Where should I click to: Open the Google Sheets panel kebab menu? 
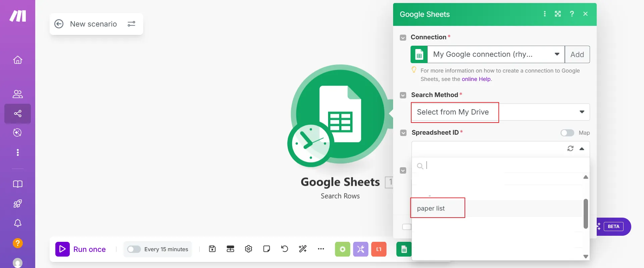(545, 14)
